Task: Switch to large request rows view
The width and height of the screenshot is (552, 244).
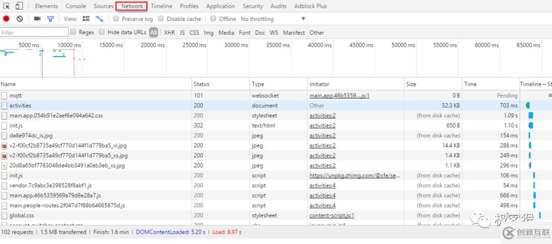Action: pyautogui.click(x=86, y=19)
